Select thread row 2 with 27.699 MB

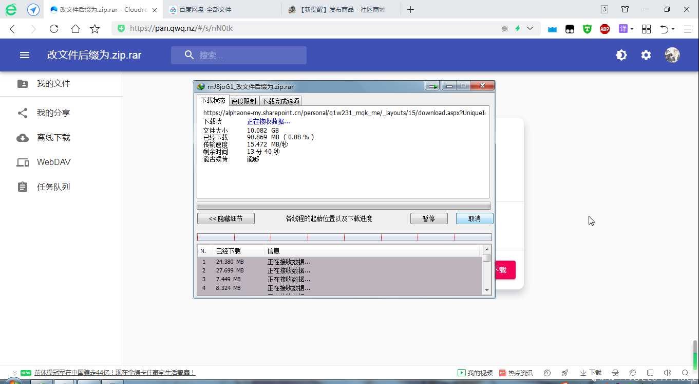340,270
